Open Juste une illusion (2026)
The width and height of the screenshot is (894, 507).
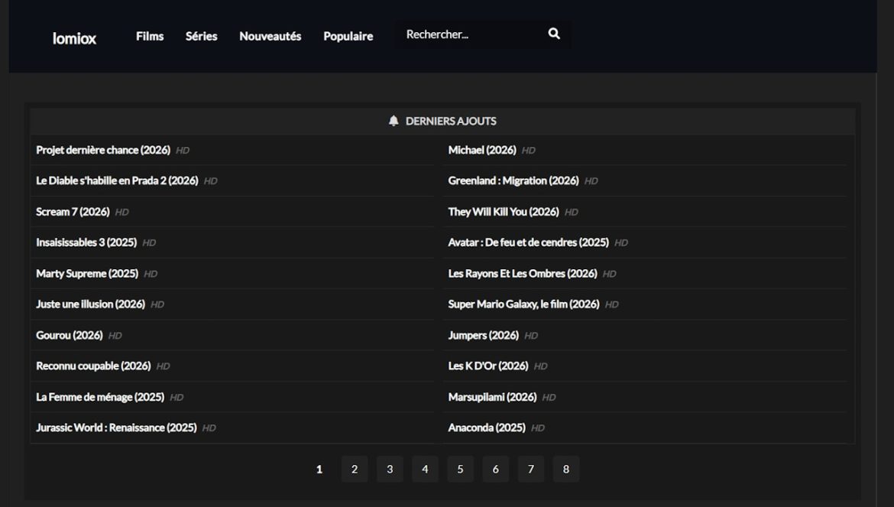coord(90,304)
